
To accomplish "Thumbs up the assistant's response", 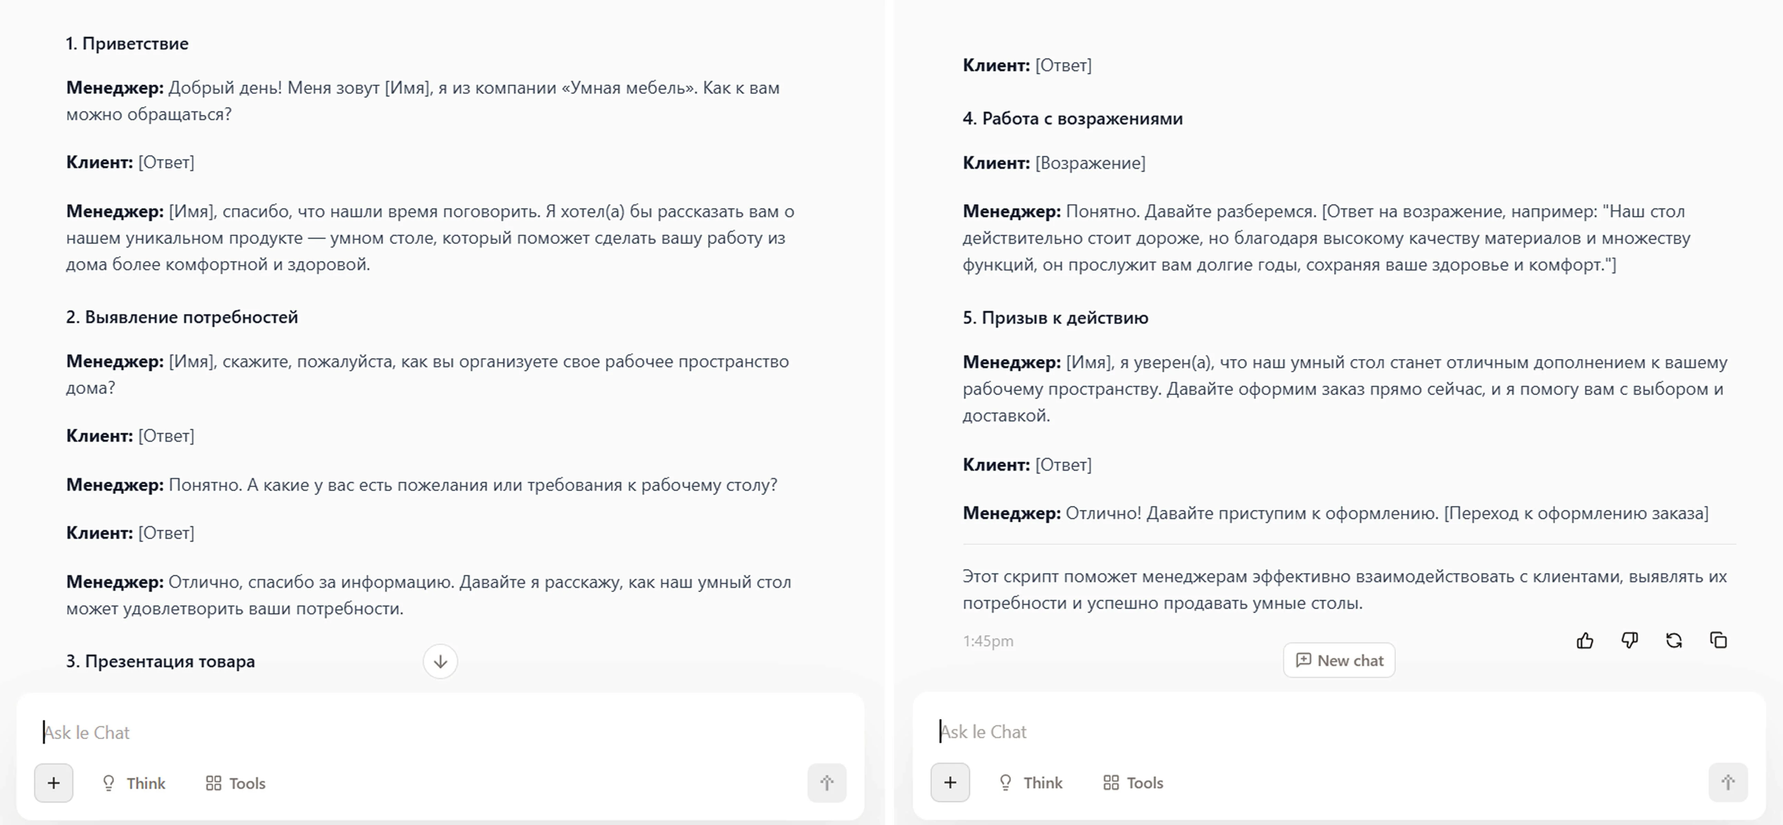I will tap(1586, 641).
